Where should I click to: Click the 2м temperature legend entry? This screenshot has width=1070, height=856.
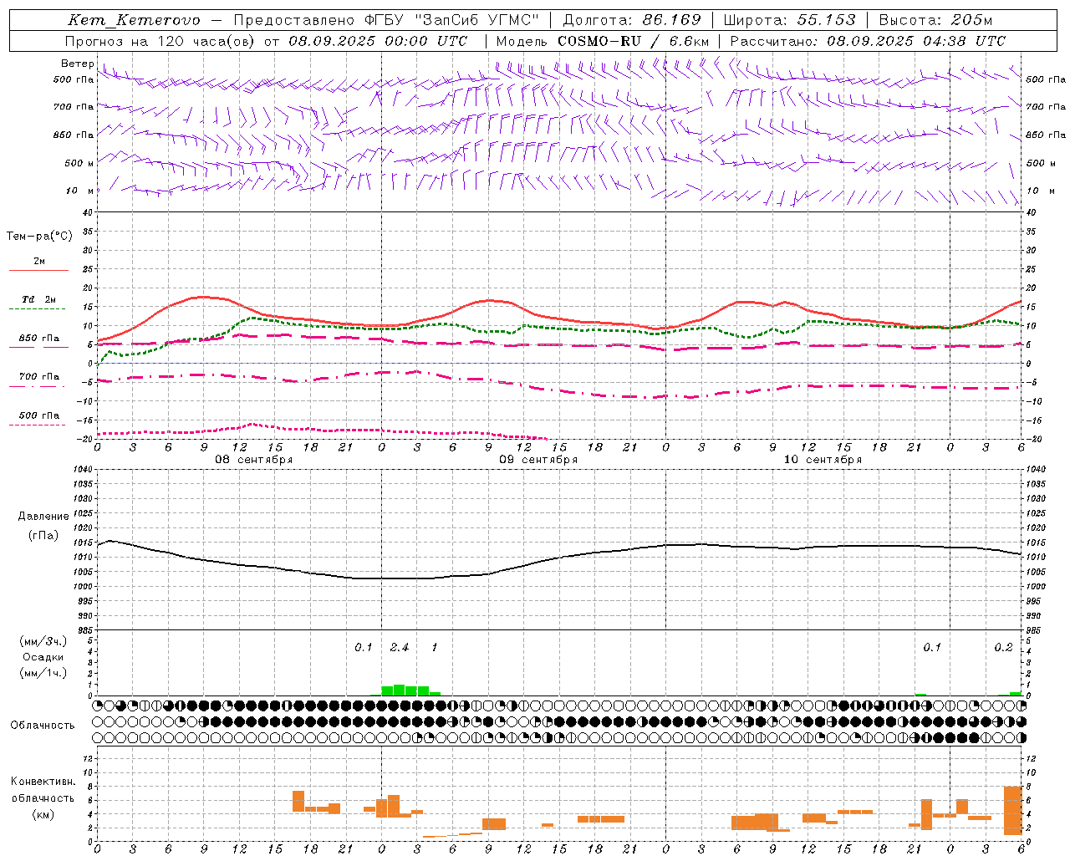pyautogui.click(x=39, y=262)
